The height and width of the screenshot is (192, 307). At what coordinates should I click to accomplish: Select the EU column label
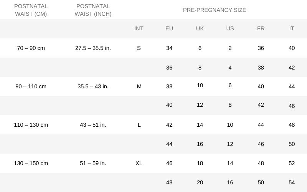point(169,29)
